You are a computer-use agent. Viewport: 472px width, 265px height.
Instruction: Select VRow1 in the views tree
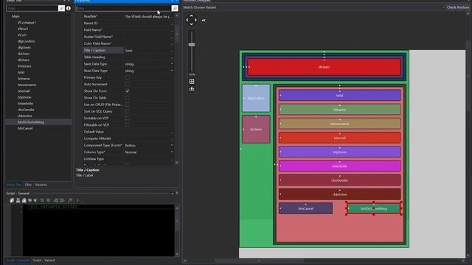(x=23, y=29)
